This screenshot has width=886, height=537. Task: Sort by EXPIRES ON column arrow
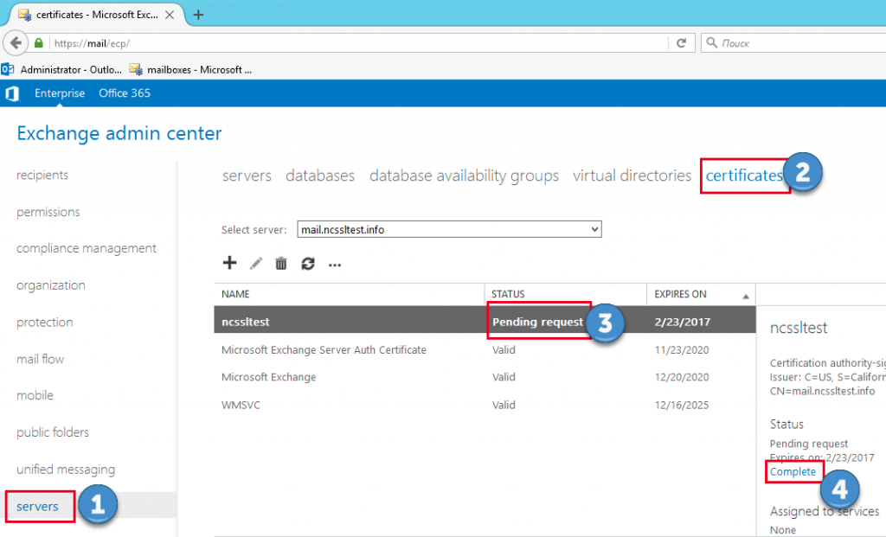(745, 296)
